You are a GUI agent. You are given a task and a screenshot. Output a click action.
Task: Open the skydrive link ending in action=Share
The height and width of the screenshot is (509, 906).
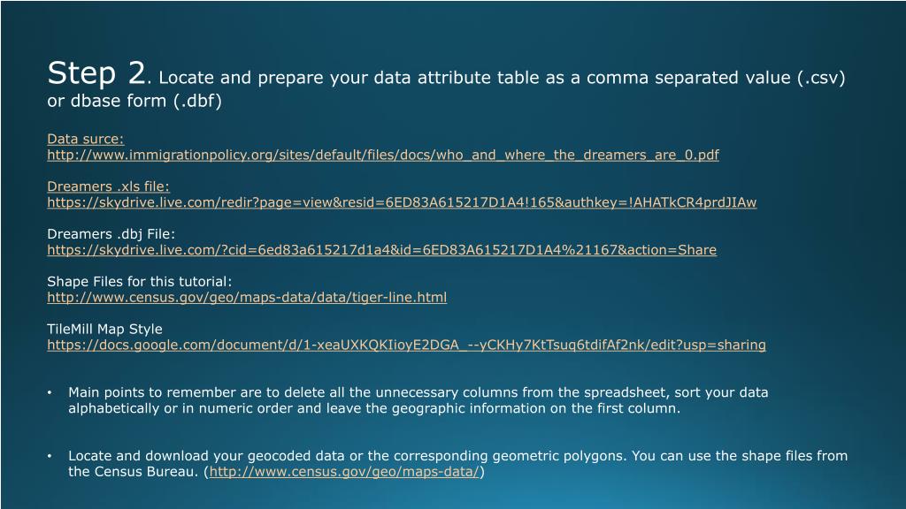(382, 250)
